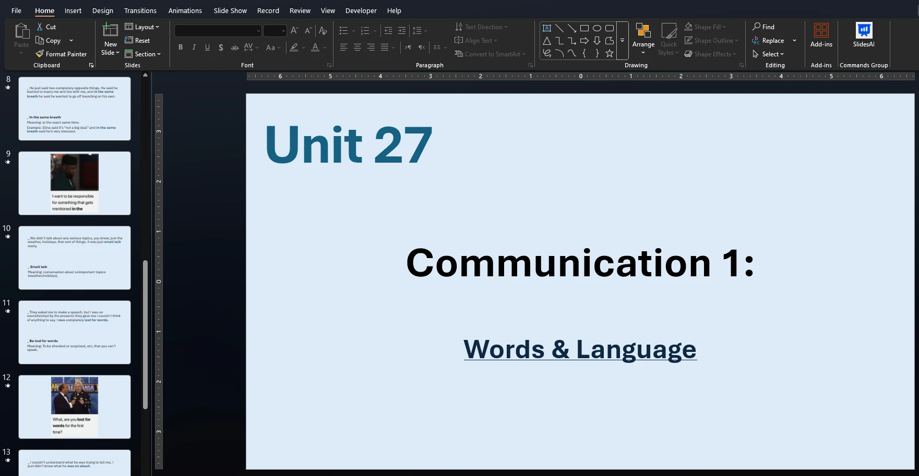Click the Find magnifier icon
This screenshot has width=919, height=476.
(756, 27)
